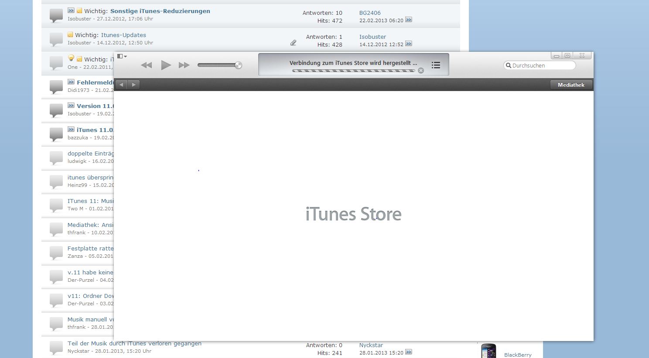Click status icon of Sonstige iTunes-Reduzierungen thread
The width and height of the screenshot is (649, 358).
click(56, 16)
